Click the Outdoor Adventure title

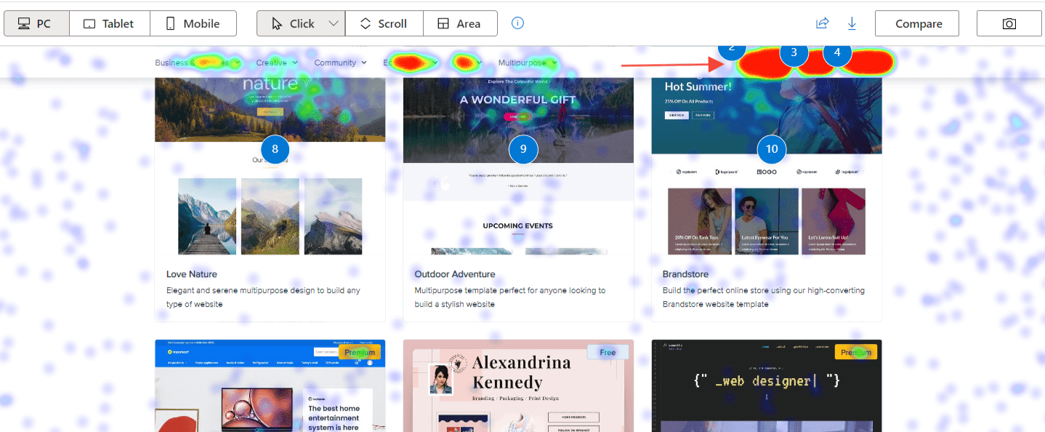click(455, 274)
